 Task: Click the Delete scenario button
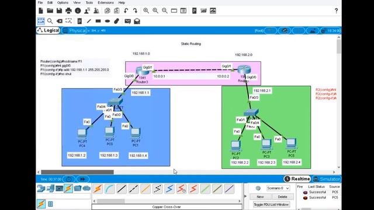[x=282, y=197]
